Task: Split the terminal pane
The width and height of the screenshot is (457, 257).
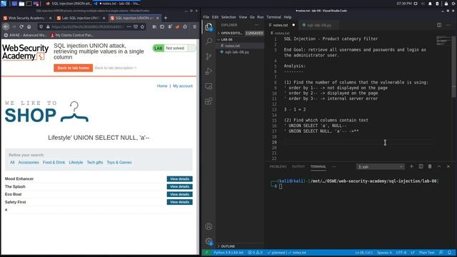Action: point(421,166)
